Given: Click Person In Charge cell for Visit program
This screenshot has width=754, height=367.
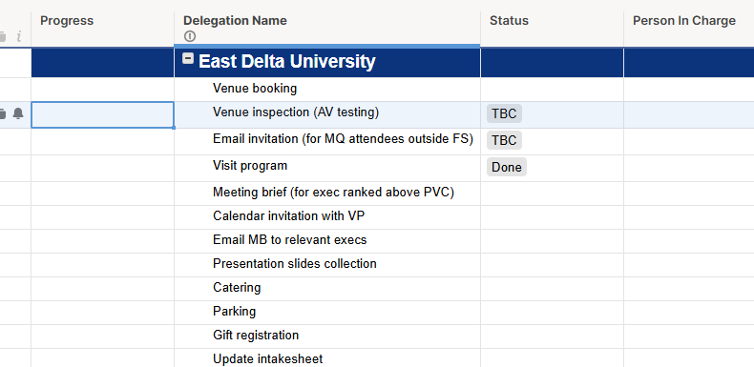Looking at the screenshot, I should (x=688, y=168).
